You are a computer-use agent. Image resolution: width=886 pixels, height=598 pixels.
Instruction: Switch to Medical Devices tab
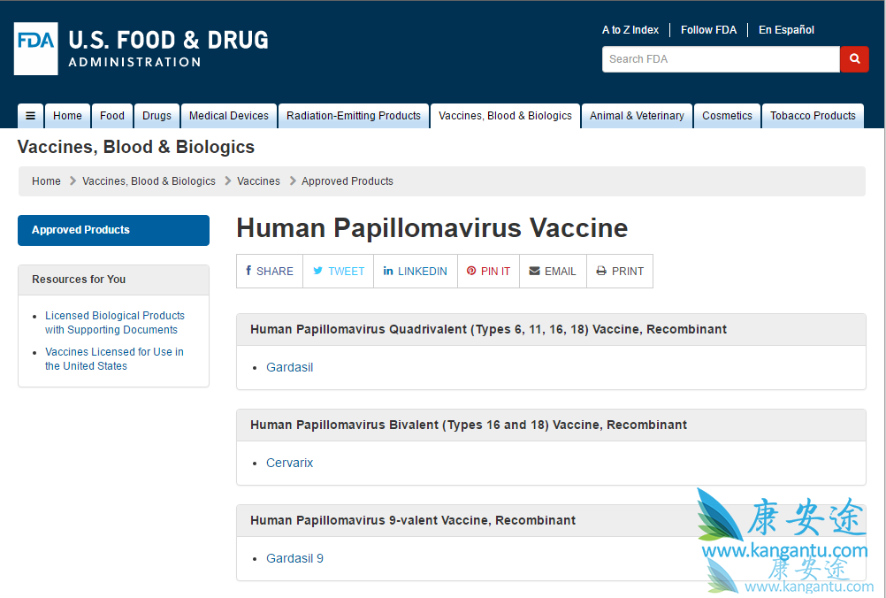229,116
